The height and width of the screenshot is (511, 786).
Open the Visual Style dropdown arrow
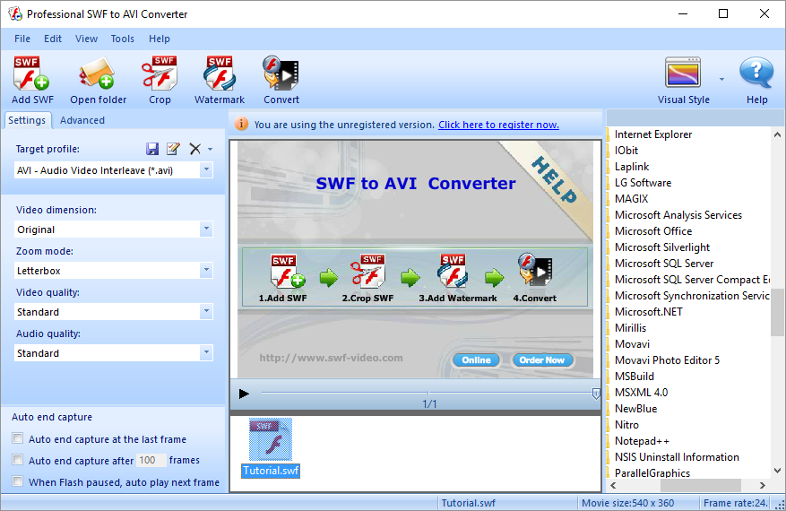pyautogui.click(x=721, y=79)
